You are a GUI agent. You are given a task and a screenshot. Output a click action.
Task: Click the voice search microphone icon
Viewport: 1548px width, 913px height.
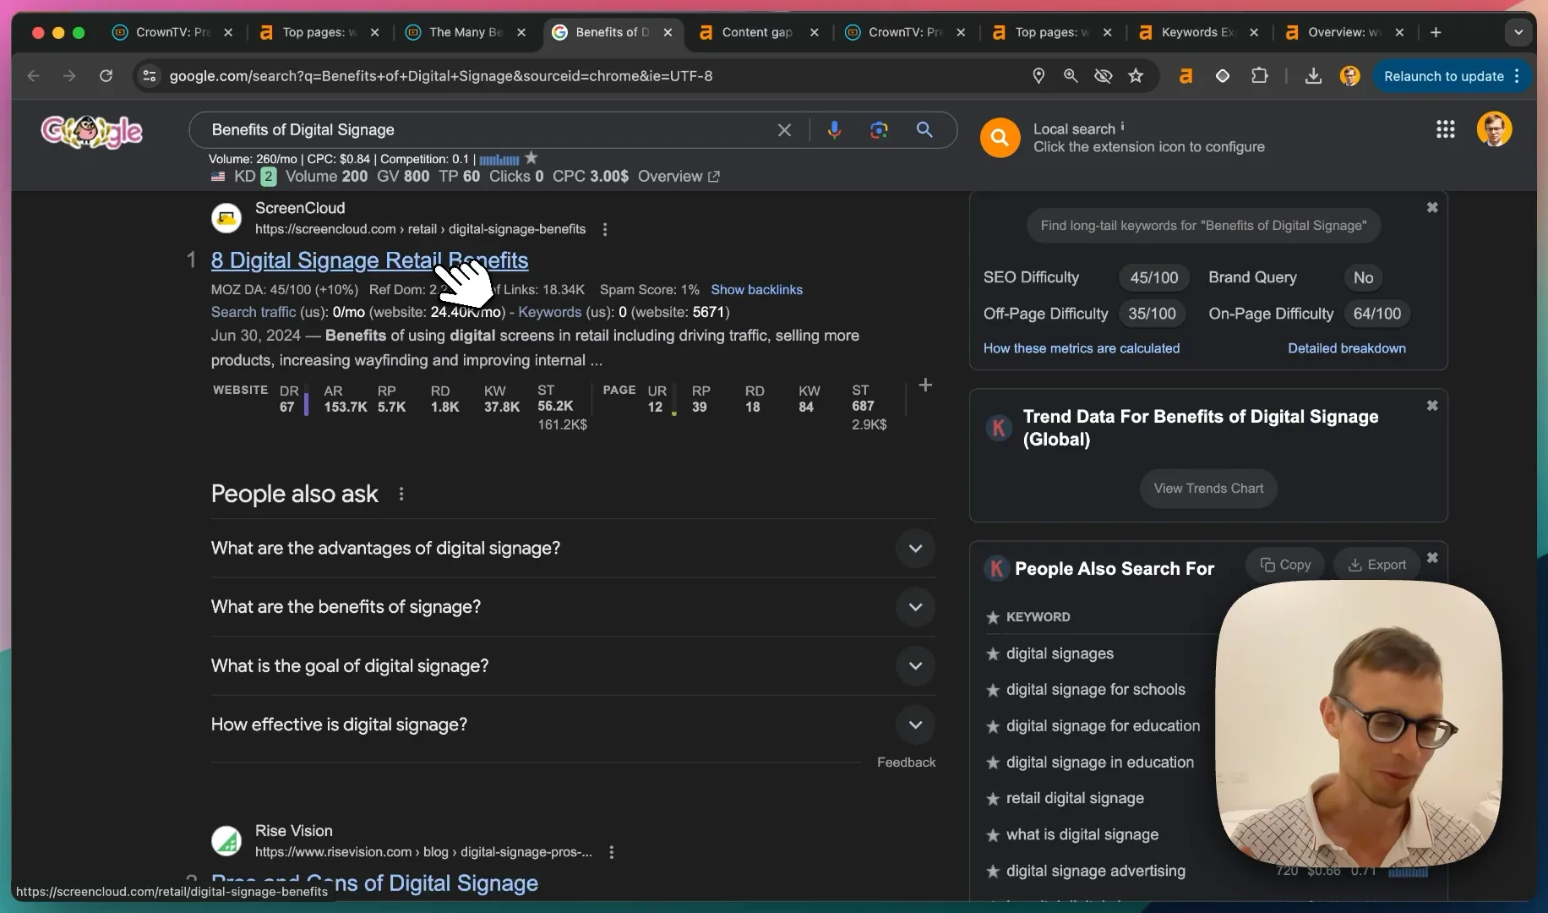coord(834,130)
